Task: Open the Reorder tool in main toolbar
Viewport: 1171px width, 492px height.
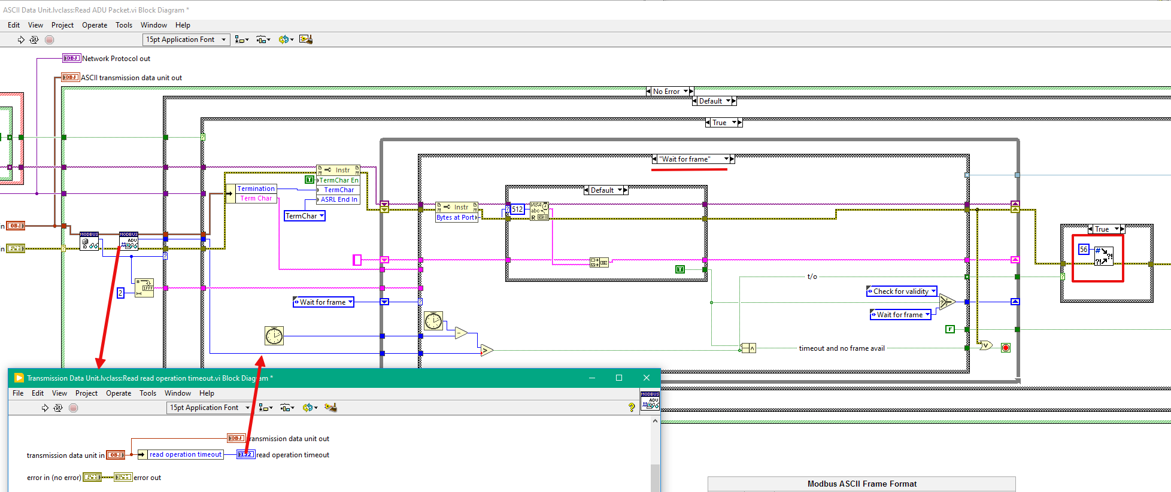Action: [x=286, y=40]
